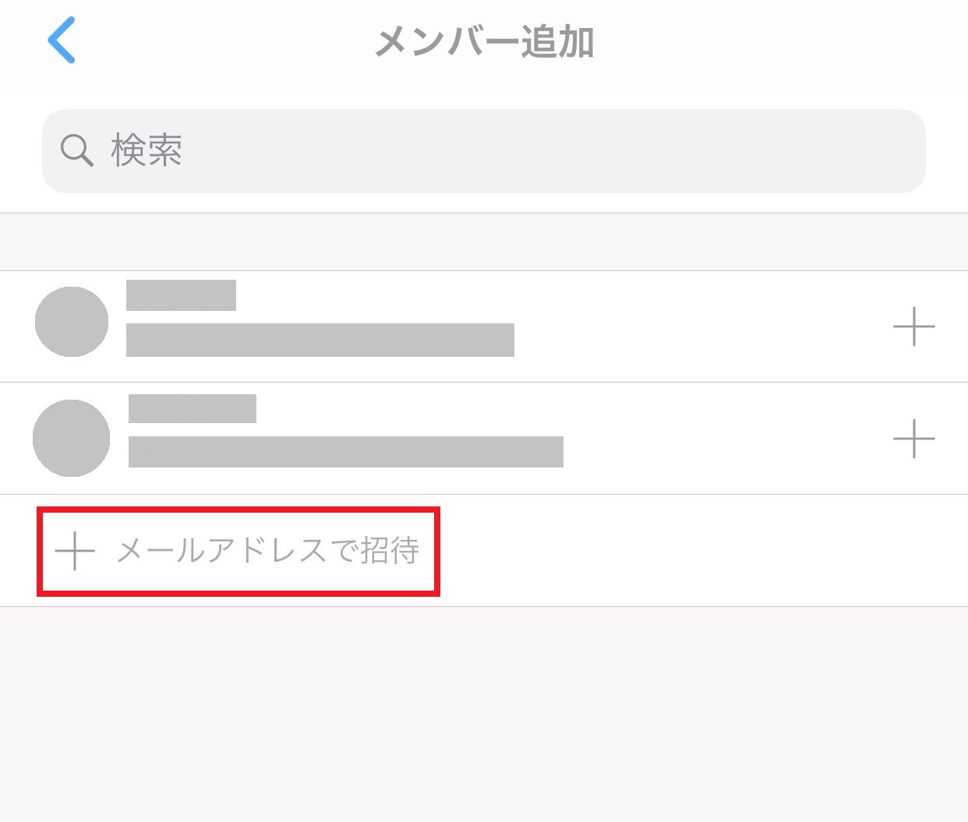Select the first member's blurred name
The image size is (968, 822).
tap(181, 295)
